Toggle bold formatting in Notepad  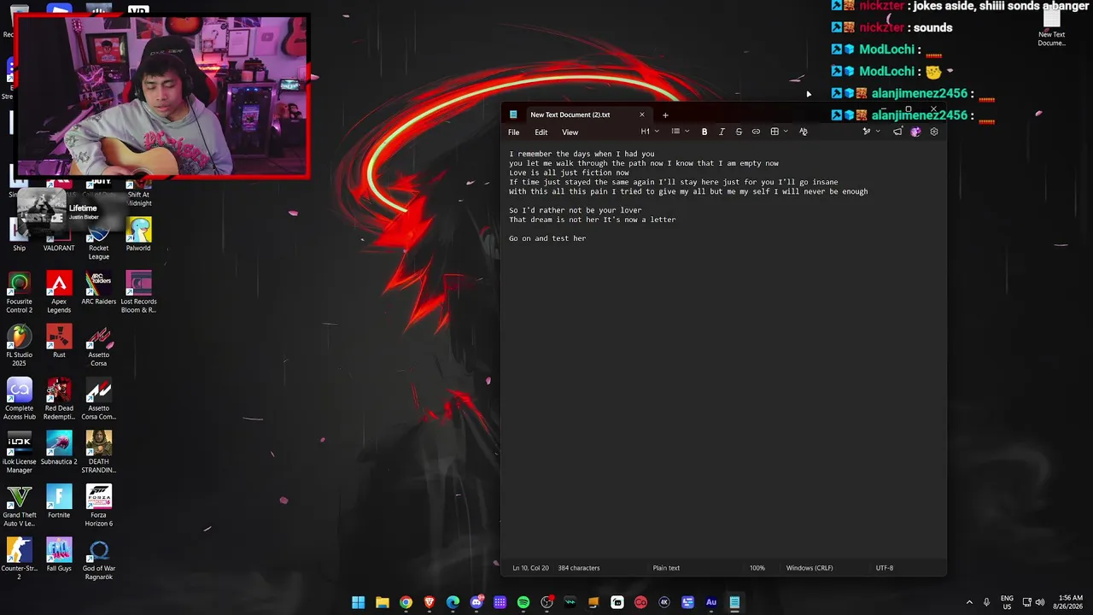(x=704, y=132)
